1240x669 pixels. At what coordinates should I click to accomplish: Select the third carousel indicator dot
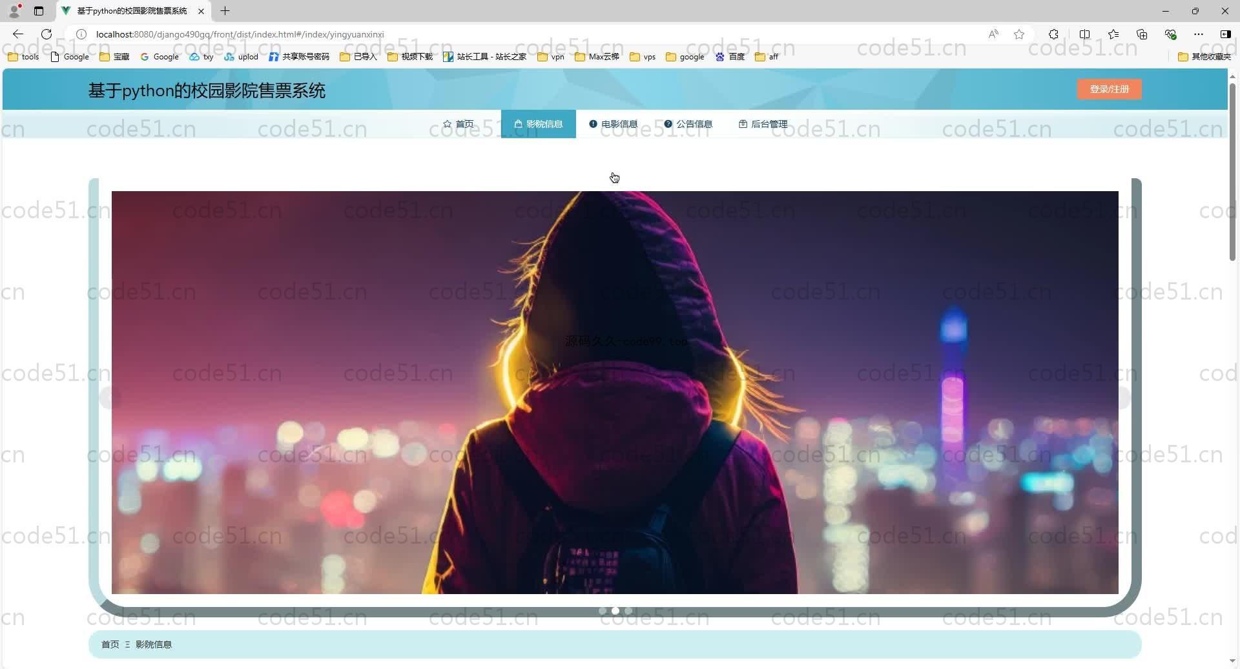point(628,611)
